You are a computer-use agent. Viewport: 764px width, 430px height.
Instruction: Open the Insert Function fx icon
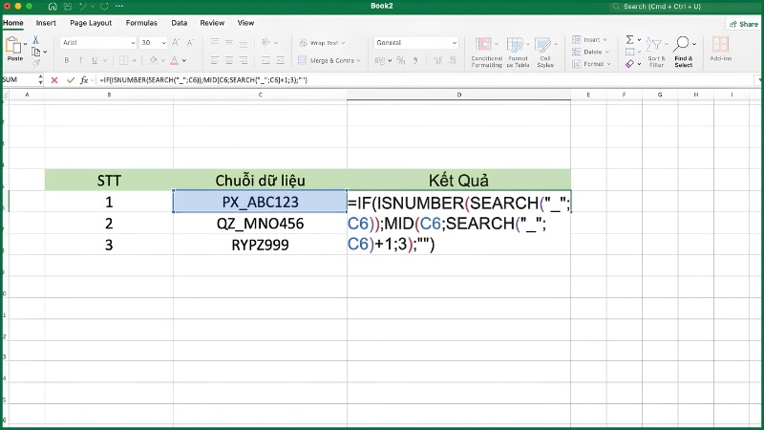[84, 80]
